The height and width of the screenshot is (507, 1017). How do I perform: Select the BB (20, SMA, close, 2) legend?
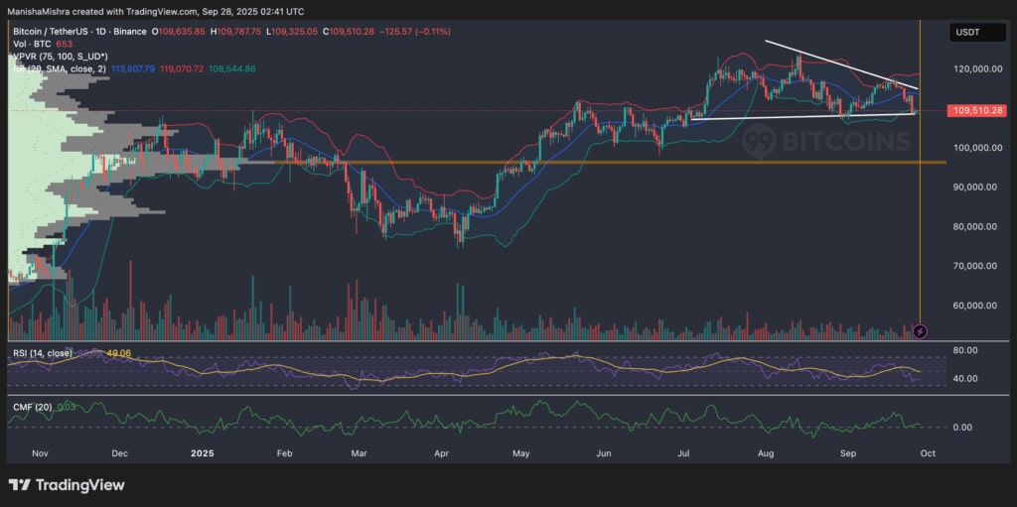point(50,69)
